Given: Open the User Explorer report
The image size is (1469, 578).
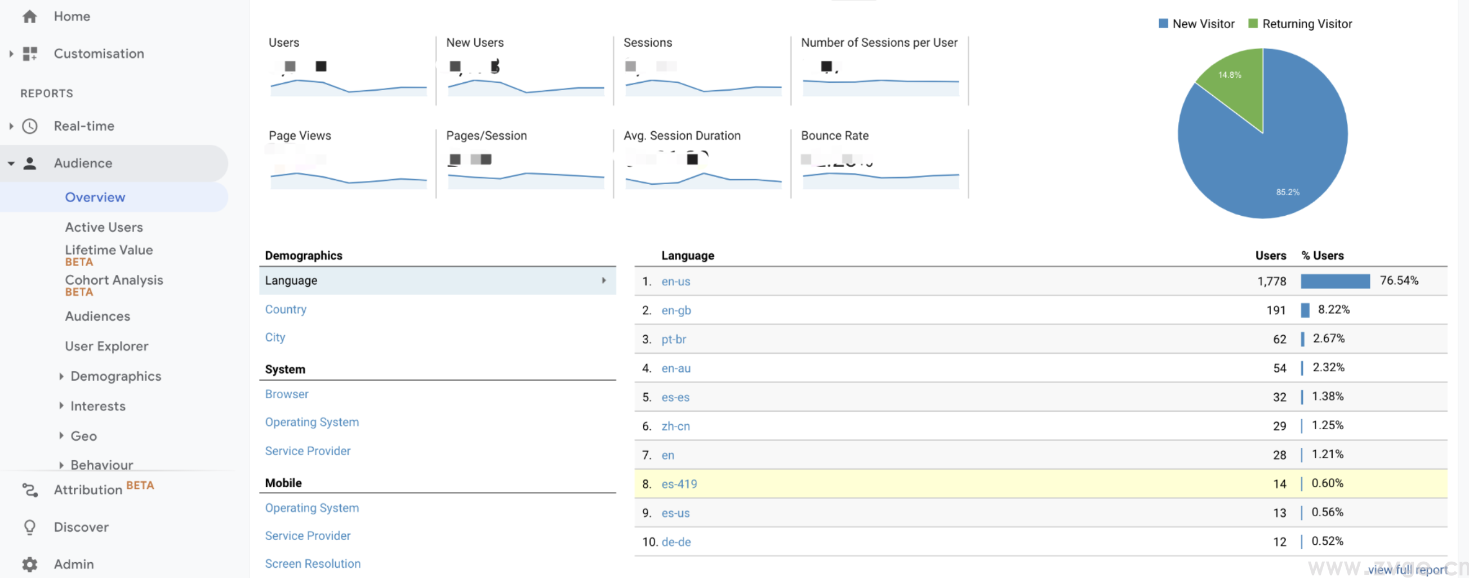Looking at the screenshot, I should tap(106, 346).
